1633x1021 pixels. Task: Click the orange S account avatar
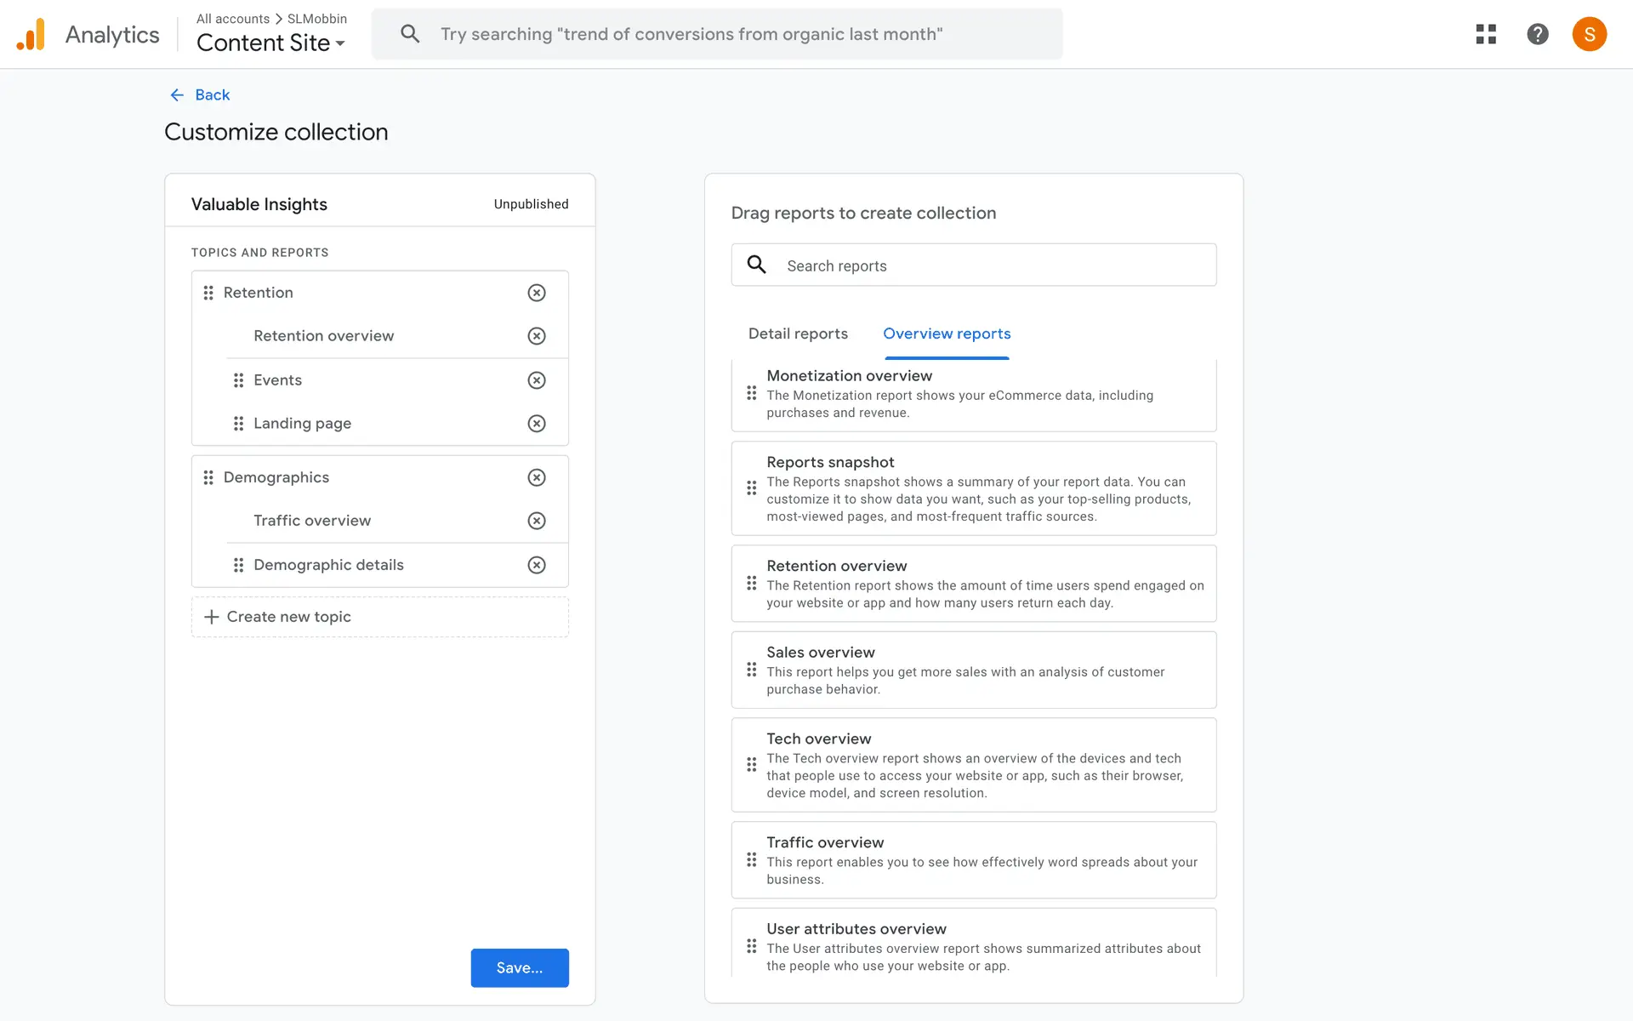point(1589,34)
